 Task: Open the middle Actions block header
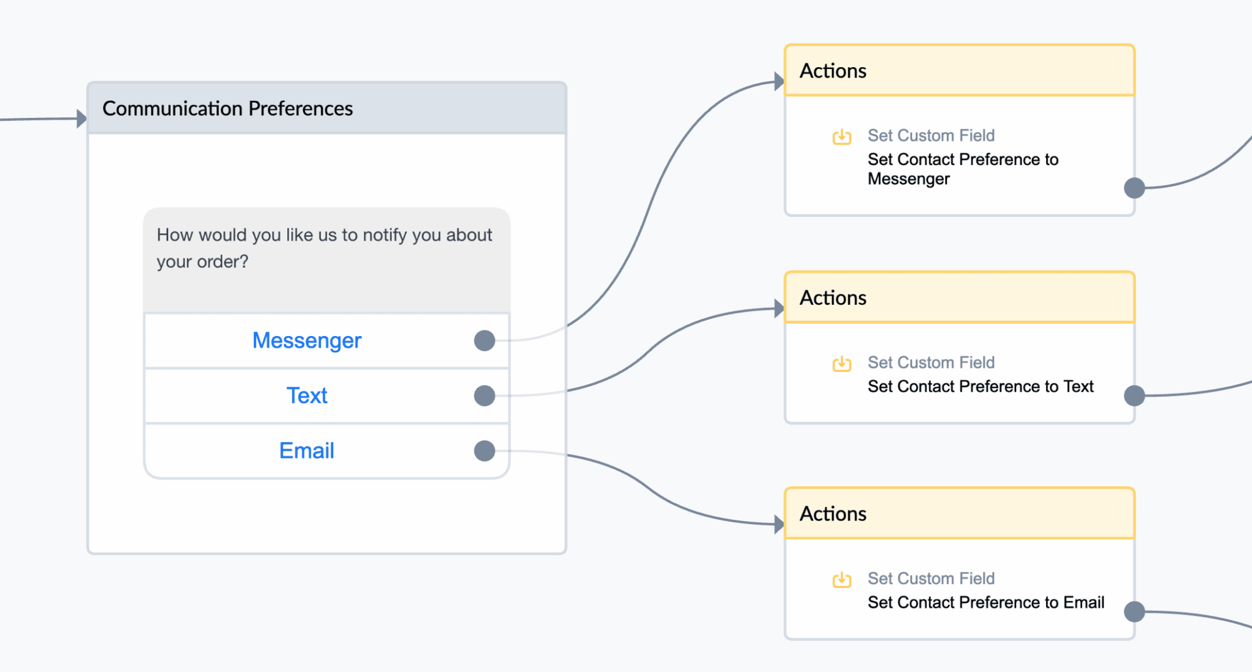[x=959, y=298]
